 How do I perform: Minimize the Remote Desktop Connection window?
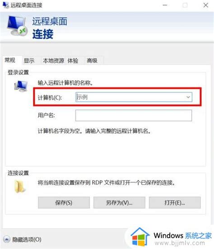(165, 5)
